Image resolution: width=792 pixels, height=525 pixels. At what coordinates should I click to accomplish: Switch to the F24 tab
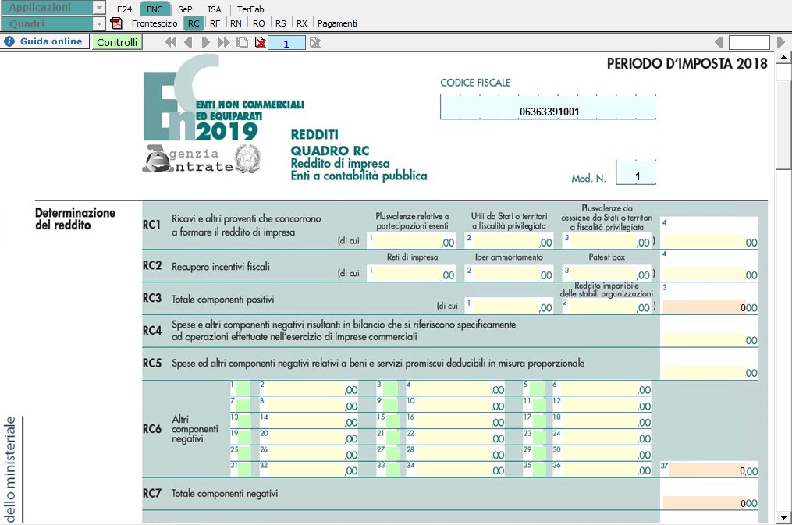[124, 9]
